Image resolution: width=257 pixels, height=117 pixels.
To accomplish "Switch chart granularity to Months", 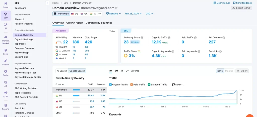I will 229,71.
